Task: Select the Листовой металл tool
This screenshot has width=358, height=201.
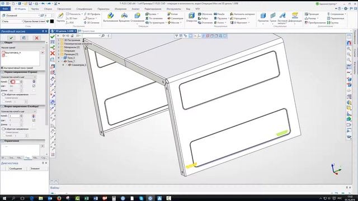Action: coord(282,18)
